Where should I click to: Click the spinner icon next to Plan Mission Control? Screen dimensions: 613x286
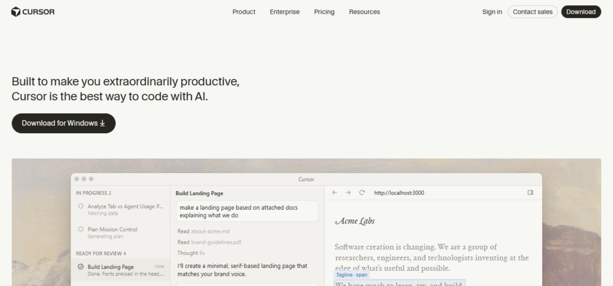(x=81, y=229)
